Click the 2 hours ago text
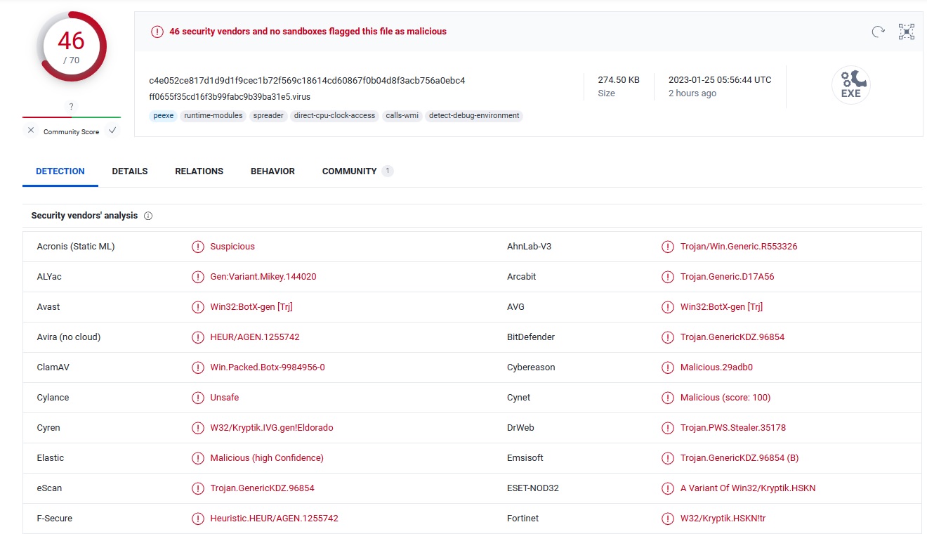 point(692,93)
